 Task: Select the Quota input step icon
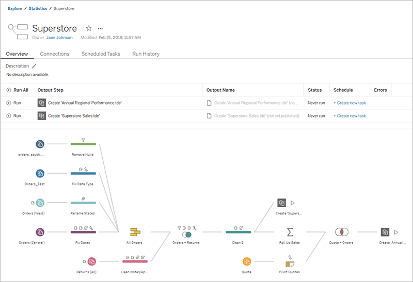coord(247,261)
